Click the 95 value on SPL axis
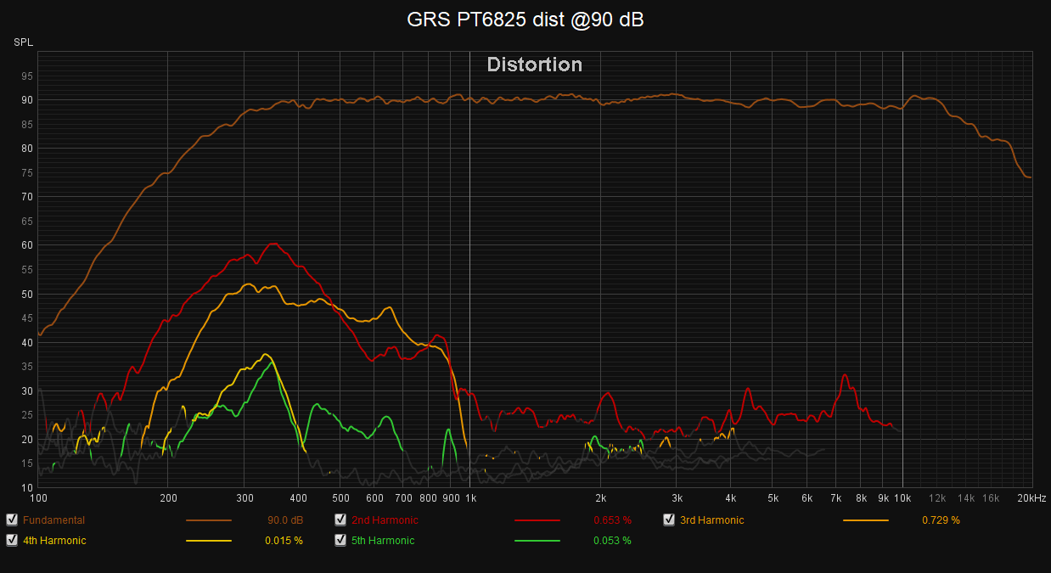 click(x=26, y=76)
